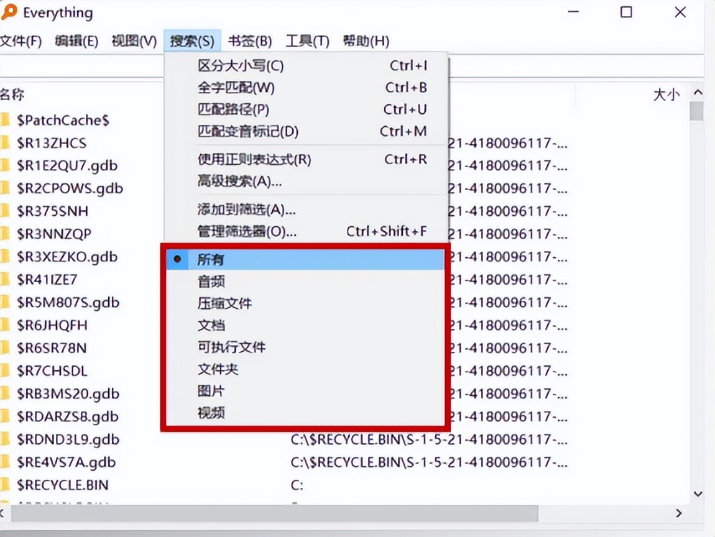Click folder icon of $RDND3L9.gdb

(4, 439)
